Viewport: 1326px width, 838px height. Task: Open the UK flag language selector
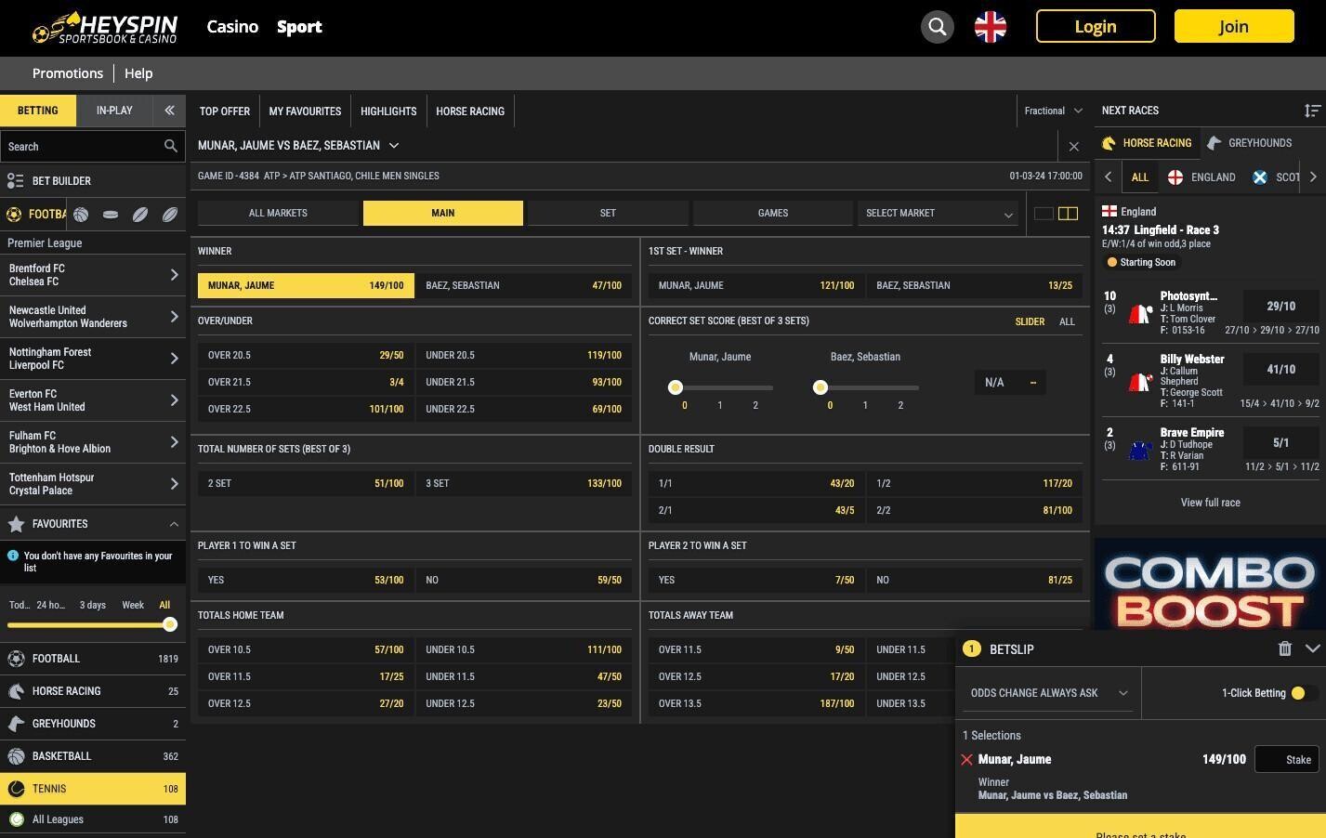tap(990, 27)
